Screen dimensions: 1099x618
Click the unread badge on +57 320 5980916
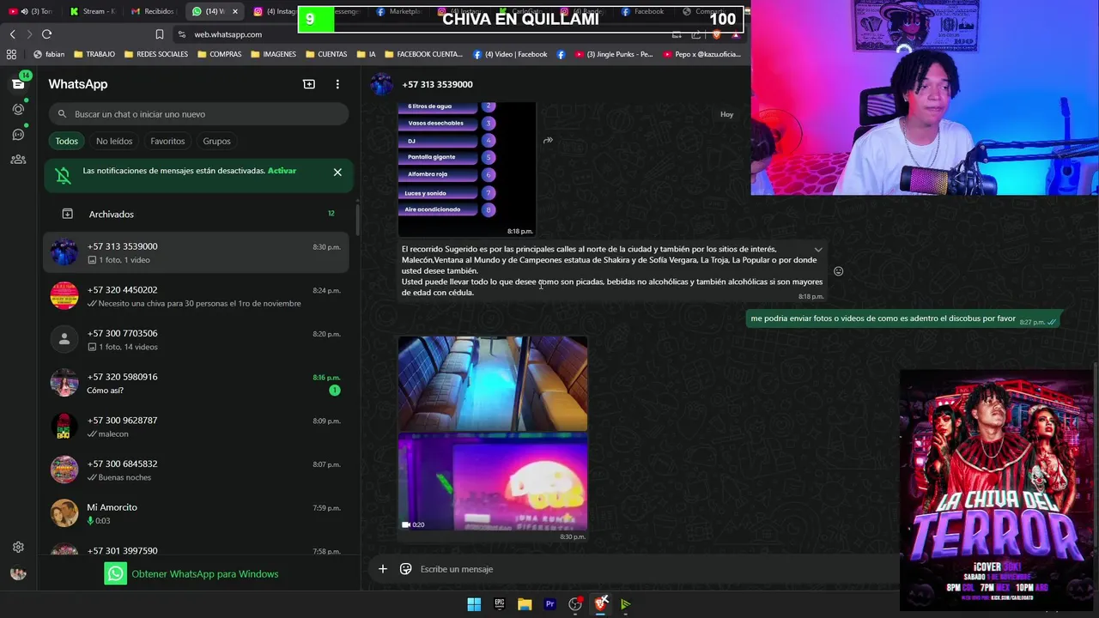coord(335,391)
